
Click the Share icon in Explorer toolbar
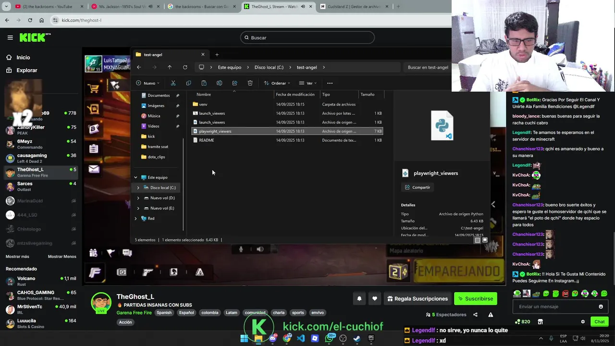234,83
